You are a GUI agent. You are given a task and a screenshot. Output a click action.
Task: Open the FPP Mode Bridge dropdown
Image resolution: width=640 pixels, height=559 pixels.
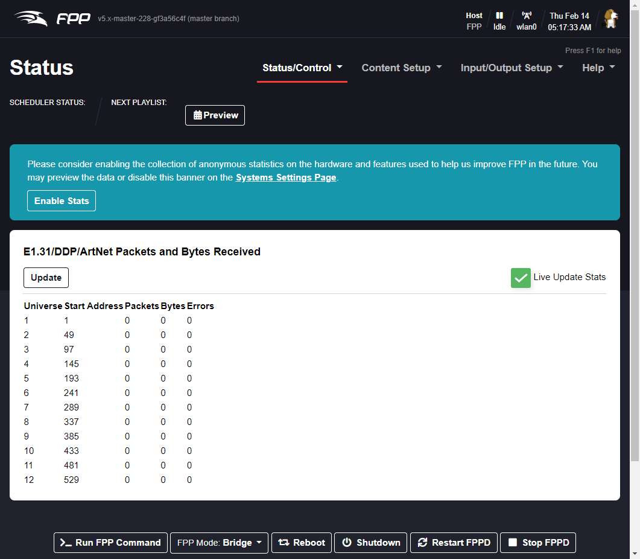[220, 543]
